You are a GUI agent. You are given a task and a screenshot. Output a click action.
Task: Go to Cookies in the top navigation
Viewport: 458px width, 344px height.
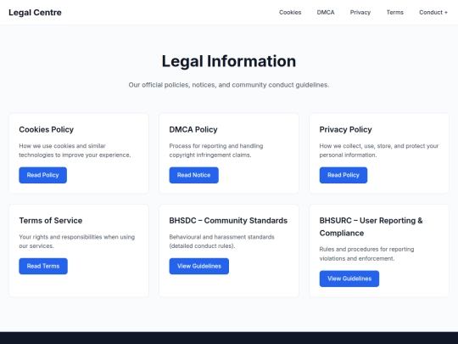(x=290, y=12)
